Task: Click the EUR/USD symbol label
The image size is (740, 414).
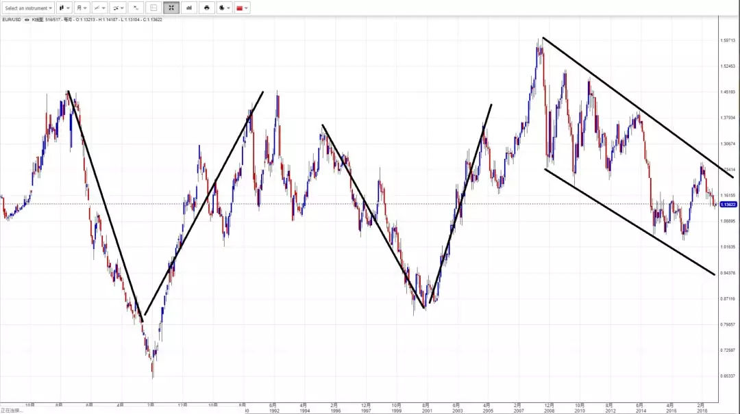Action: click(12, 19)
